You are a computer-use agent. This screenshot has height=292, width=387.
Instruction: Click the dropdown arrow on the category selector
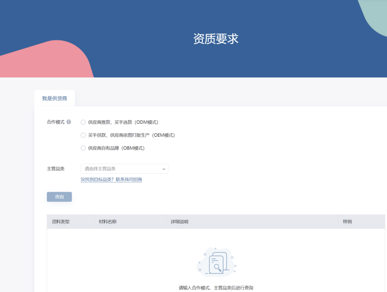point(165,169)
